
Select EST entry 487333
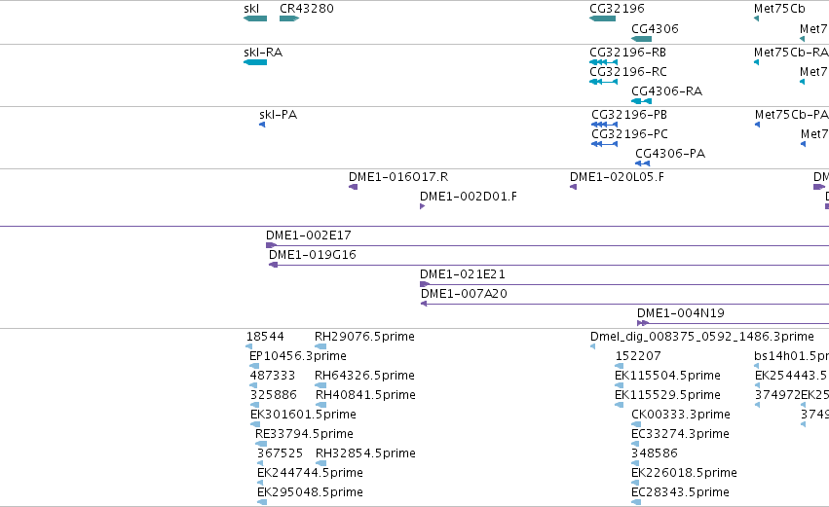pos(253,386)
